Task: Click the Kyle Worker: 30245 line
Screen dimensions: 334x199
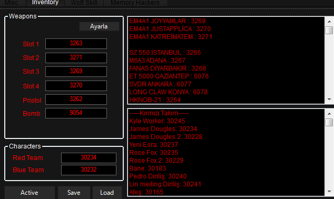Action: click(x=157, y=121)
